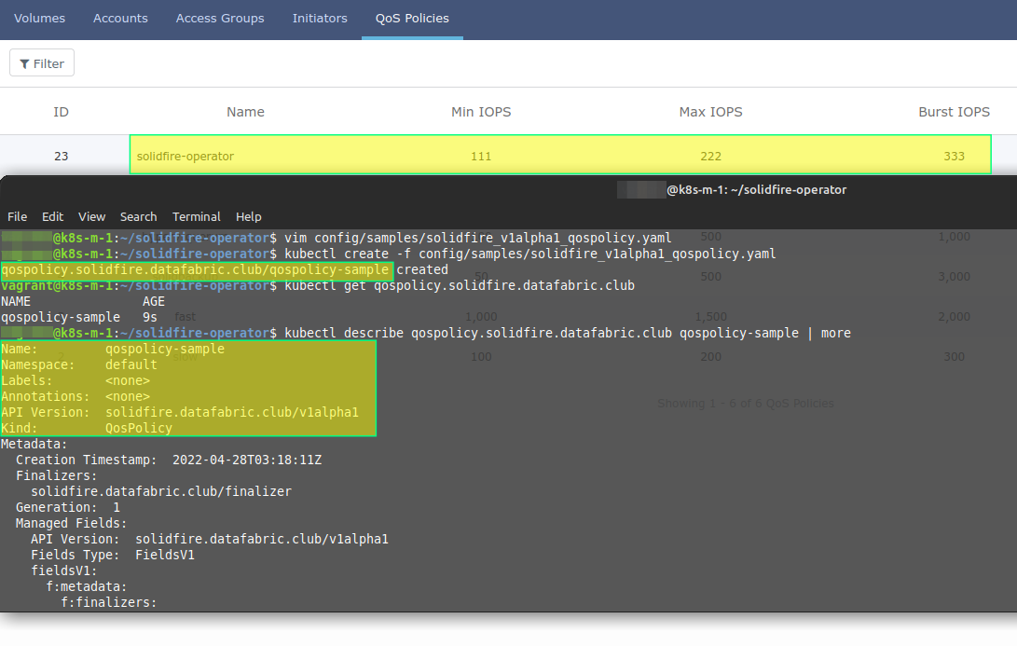Click Min IOPS value 111

(x=481, y=157)
